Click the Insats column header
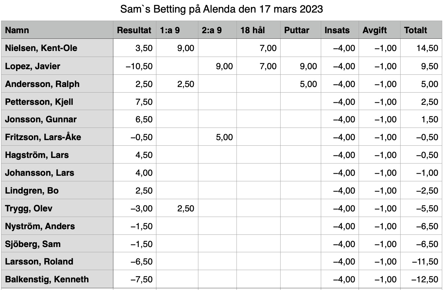445x290 pixels. coord(340,30)
